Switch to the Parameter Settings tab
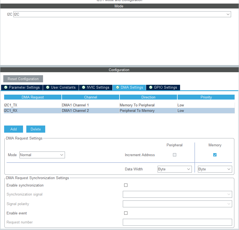 coord(22,88)
